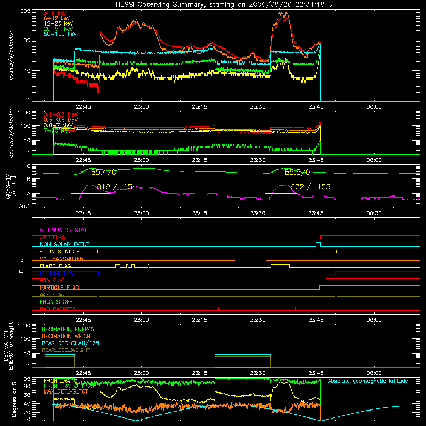Click the AAZ_FLAG label
This screenshot has height=426, width=426.
point(52,294)
